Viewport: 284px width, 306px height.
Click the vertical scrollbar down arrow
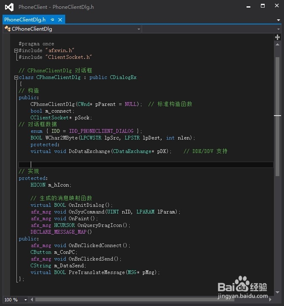pyautogui.click(x=277, y=292)
